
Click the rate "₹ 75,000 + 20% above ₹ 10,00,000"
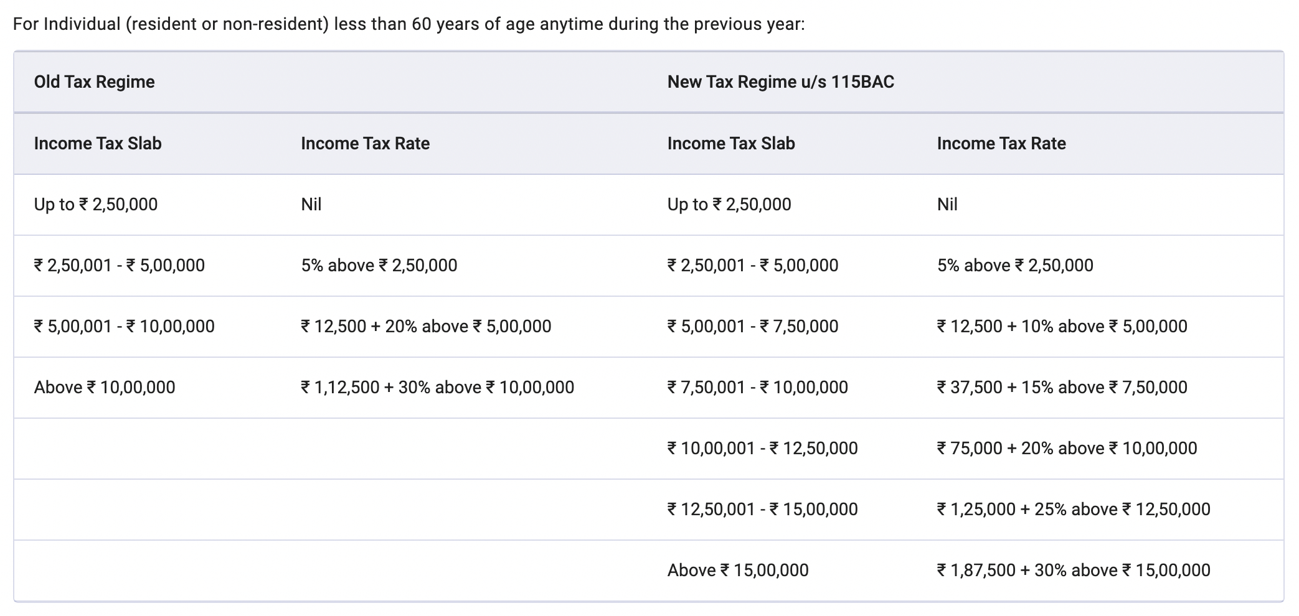[1067, 449]
